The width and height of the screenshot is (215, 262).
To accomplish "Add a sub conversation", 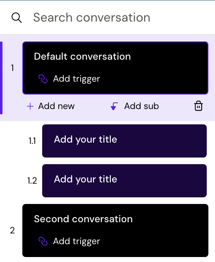I will (x=135, y=106).
